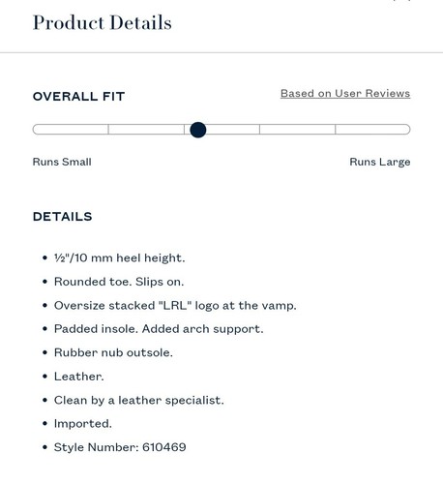Collapse the Product Details section heading
The height and width of the screenshot is (484, 443).
click(x=103, y=23)
